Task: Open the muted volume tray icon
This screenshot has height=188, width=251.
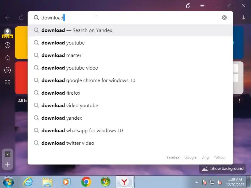Action: coord(219,182)
